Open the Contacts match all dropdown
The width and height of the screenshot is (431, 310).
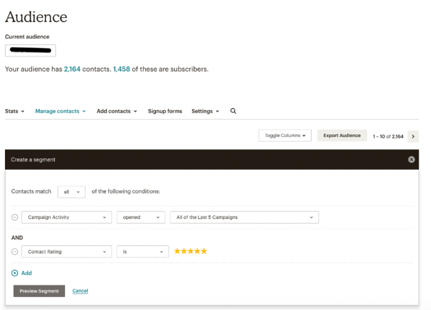71,192
